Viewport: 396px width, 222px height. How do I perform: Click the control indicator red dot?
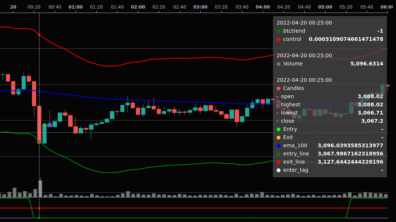coord(278,39)
